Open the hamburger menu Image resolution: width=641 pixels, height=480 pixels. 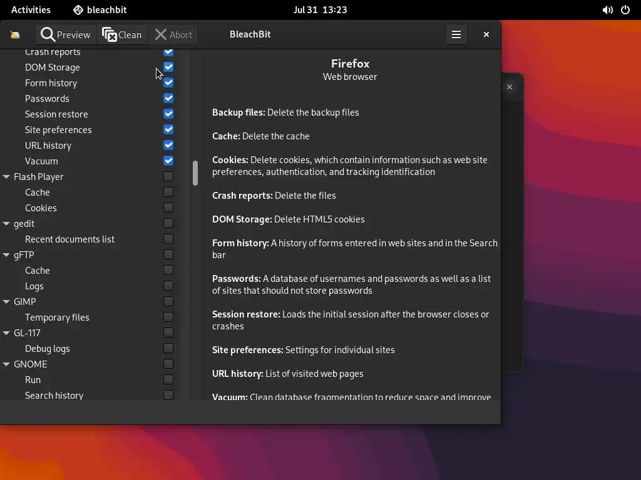456,35
